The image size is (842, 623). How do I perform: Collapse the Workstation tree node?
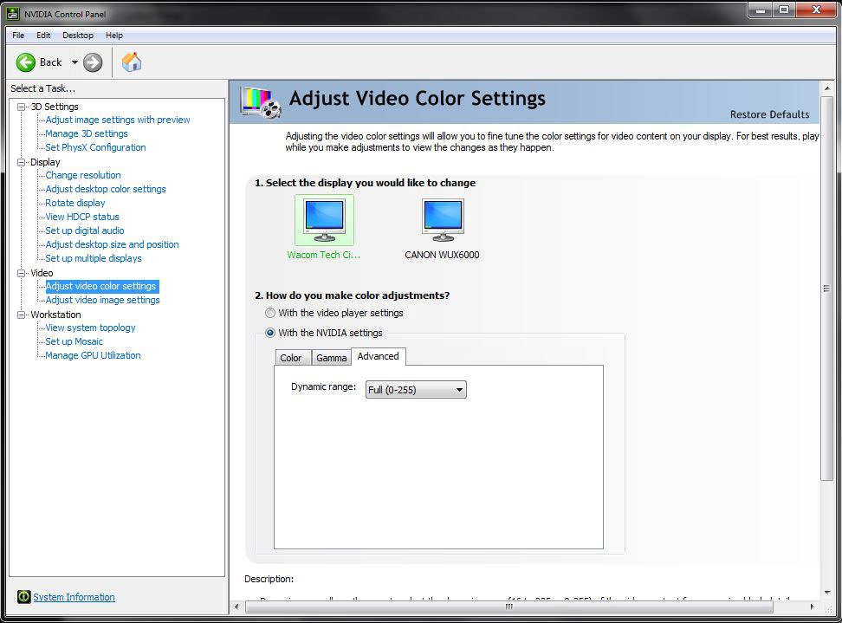point(21,315)
